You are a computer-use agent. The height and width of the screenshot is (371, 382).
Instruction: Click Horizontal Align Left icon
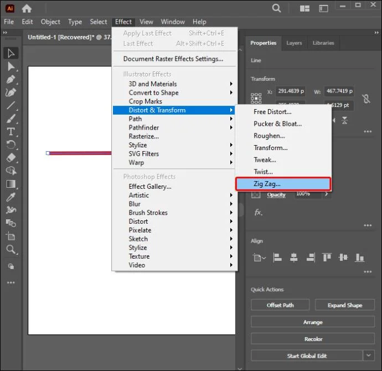277,257
